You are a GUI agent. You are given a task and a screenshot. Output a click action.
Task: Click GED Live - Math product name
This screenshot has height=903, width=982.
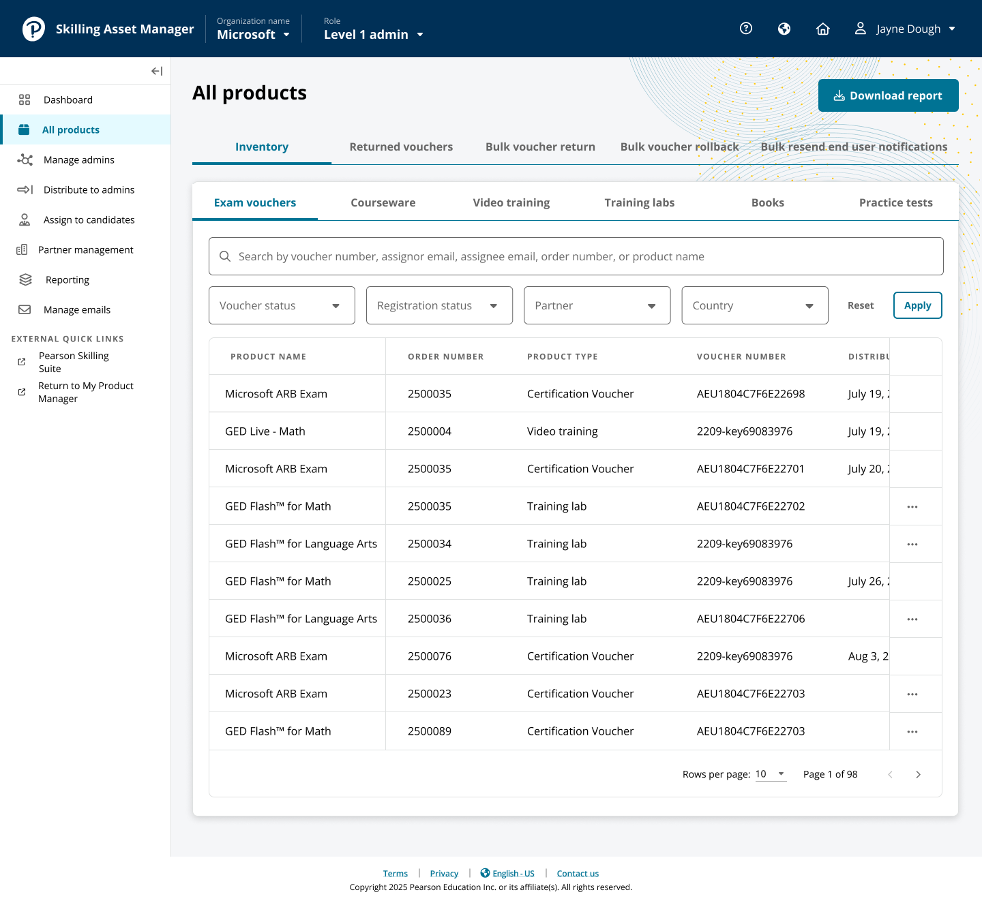click(265, 431)
